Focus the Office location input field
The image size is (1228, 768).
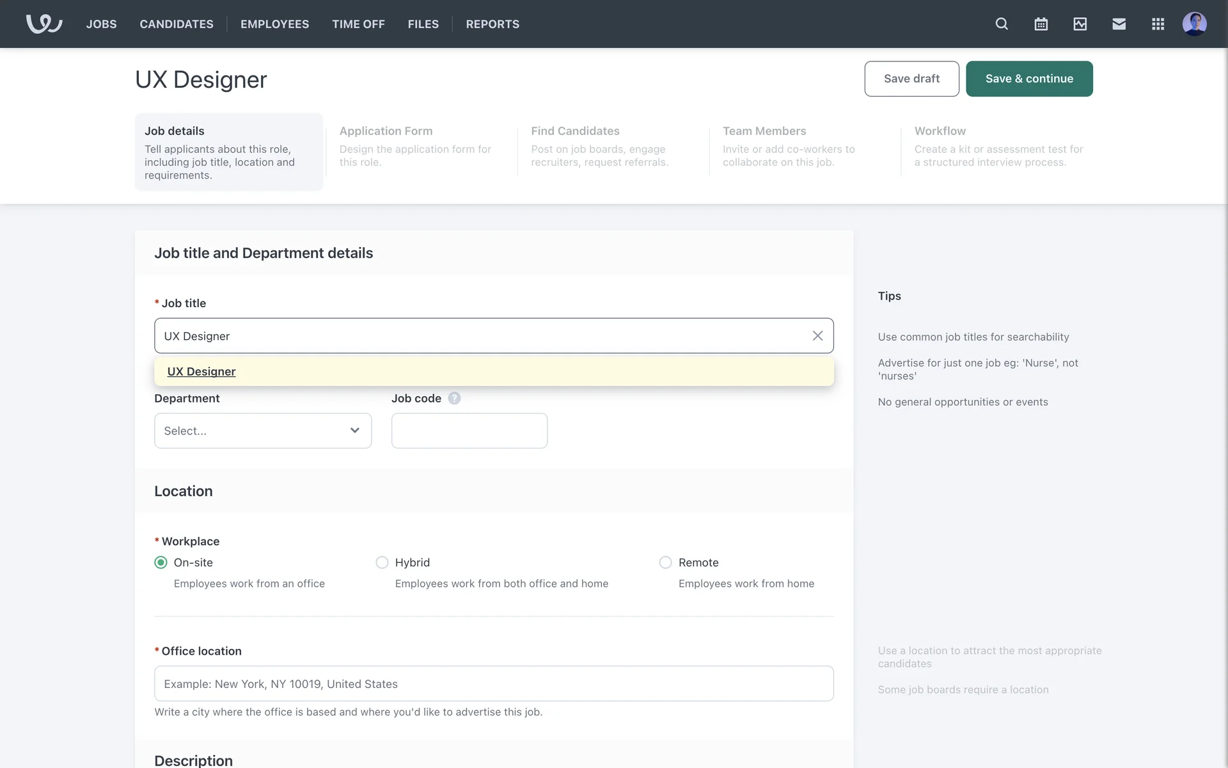tap(494, 684)
